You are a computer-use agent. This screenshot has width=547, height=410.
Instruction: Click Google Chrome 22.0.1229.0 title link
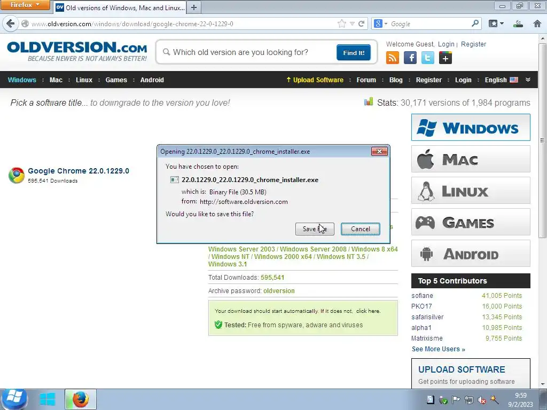tap(79, 171)
